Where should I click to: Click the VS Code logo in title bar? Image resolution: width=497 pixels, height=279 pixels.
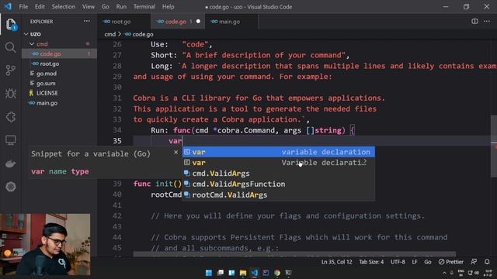[x=8, y=6]
